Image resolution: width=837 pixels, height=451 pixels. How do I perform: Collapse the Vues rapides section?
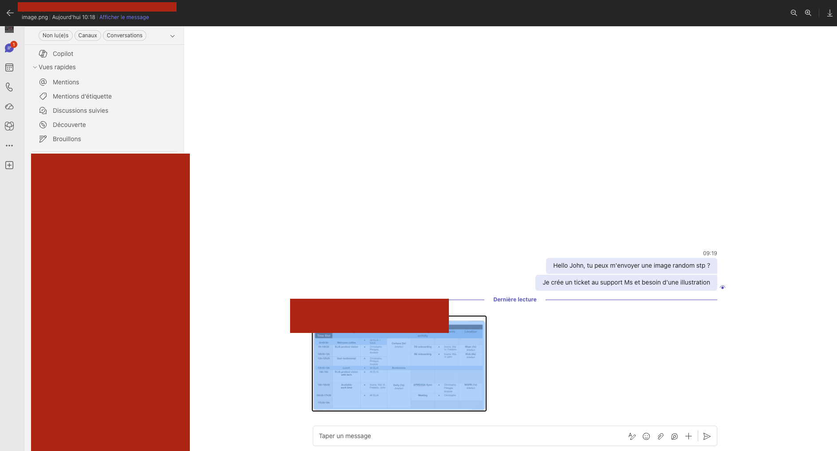(54, 67)
